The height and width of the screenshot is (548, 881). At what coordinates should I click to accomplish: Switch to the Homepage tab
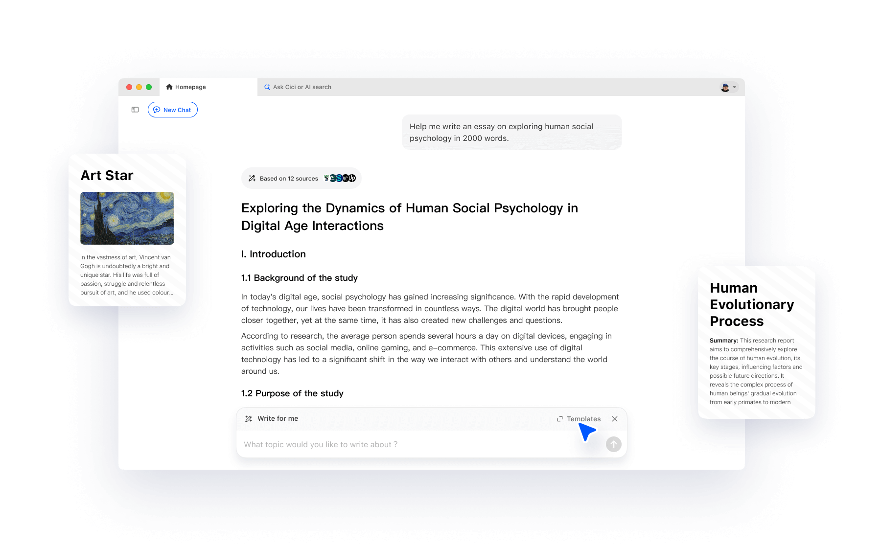[191, 87]
